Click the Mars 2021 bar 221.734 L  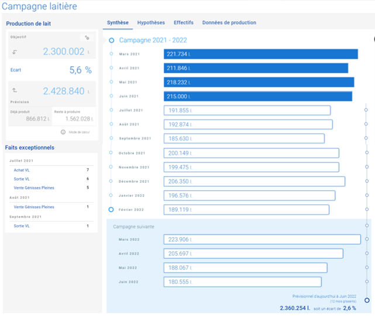coord(261,54)
